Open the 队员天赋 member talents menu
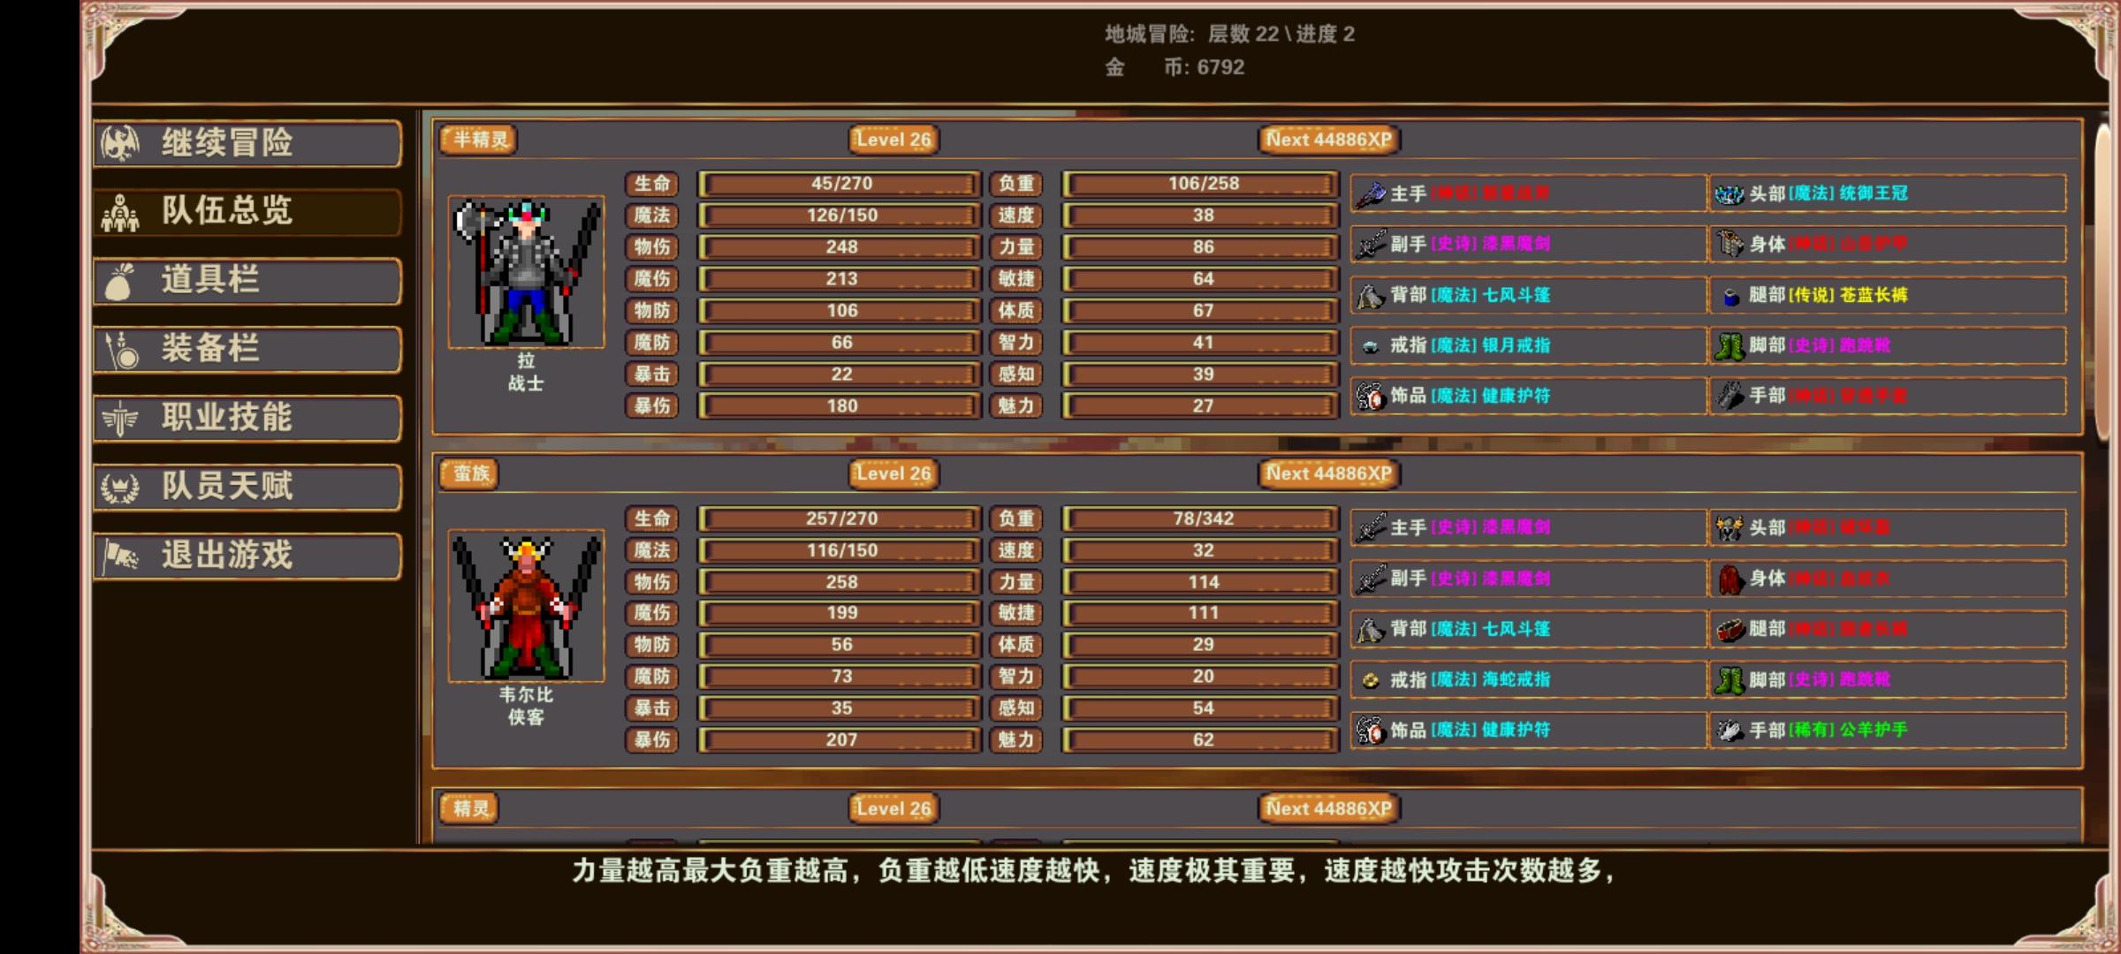 click(x=247, y=487)
